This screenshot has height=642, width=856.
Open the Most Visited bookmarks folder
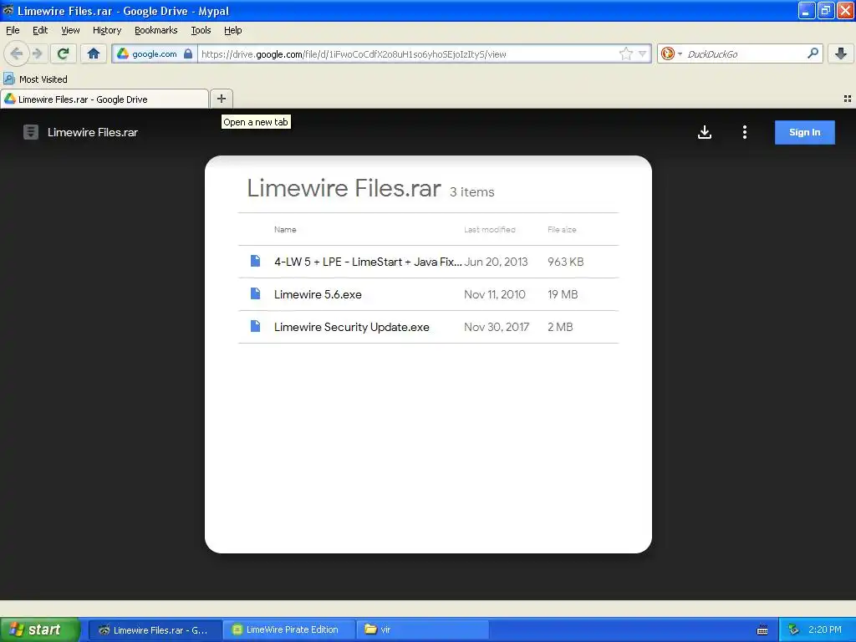(35, 79)
